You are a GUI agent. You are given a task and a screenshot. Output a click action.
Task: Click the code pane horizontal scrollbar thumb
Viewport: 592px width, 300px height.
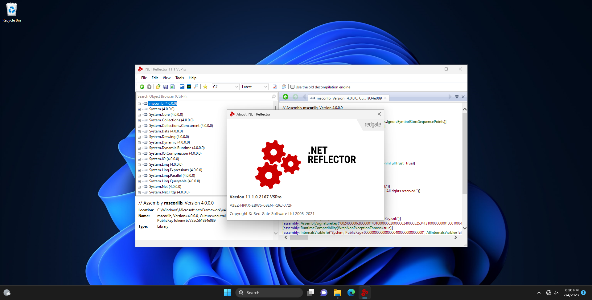pyautogui.click(x=299, y=237)
